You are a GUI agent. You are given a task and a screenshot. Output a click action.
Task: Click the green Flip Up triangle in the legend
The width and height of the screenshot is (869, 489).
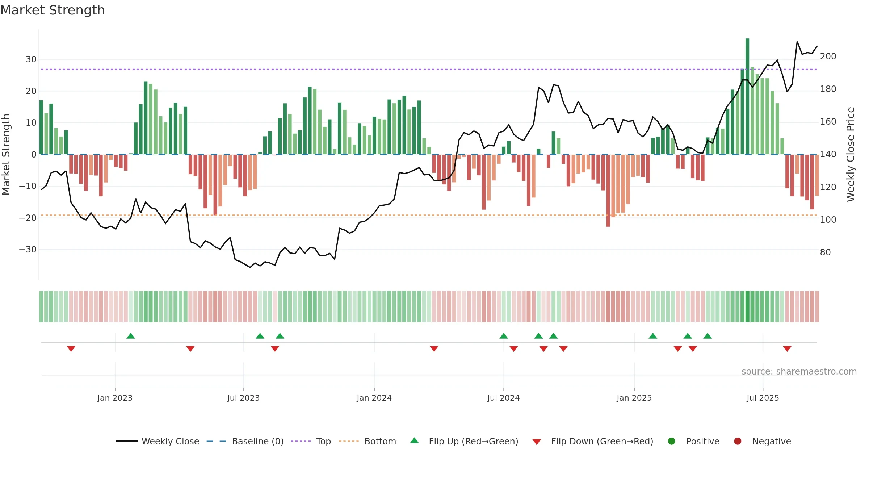pos(415,440)
